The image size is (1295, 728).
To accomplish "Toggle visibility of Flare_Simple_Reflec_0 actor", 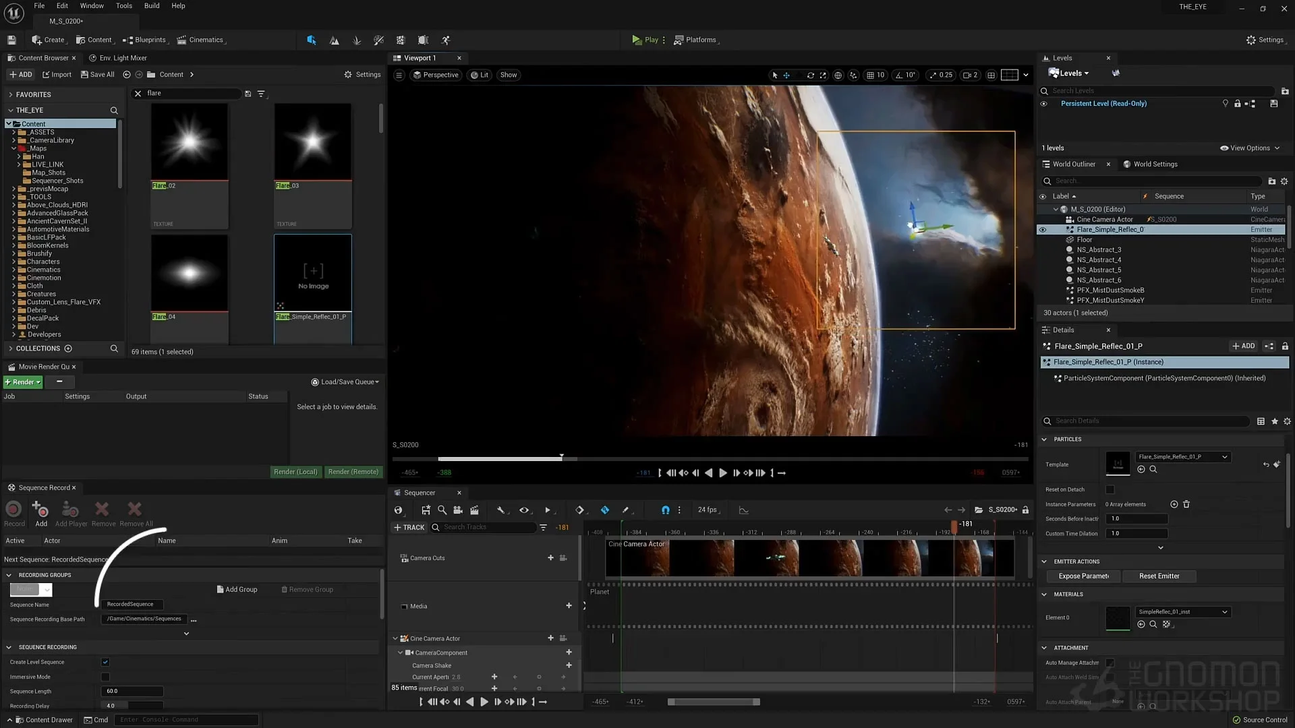I will (1043, 230).
